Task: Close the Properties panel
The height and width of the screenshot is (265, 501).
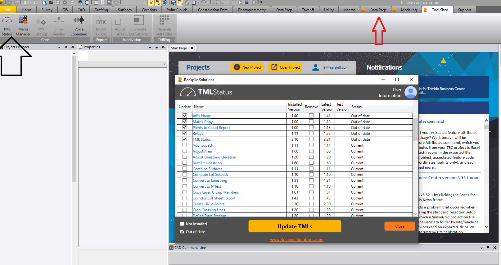Action: coord(163,47)
